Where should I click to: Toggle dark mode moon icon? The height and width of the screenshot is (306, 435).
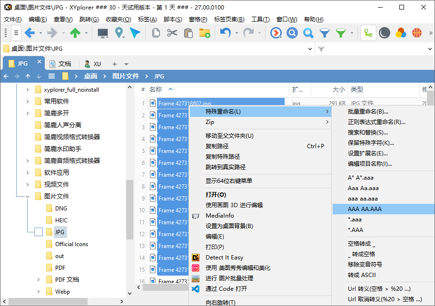point(385,33)
